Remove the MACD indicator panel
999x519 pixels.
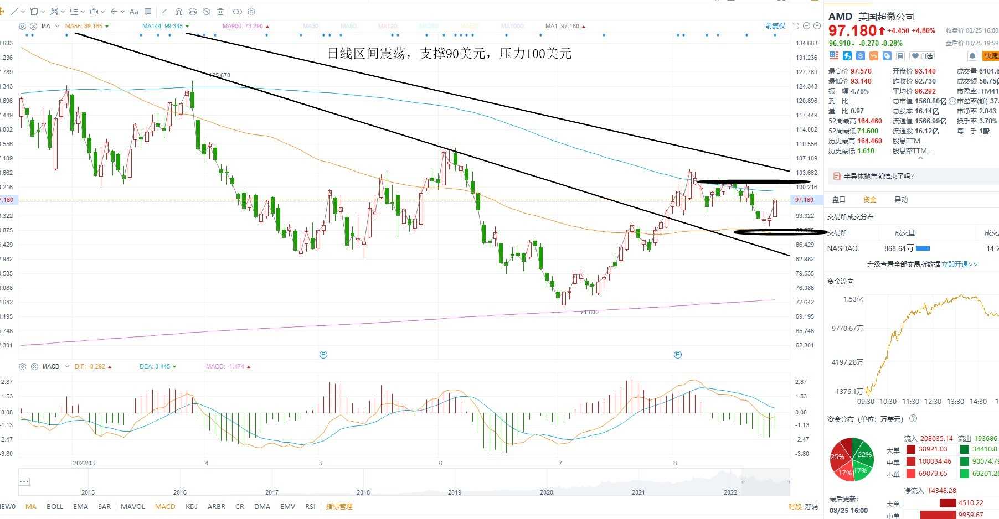pyautogui.click(x=34, y=366)
